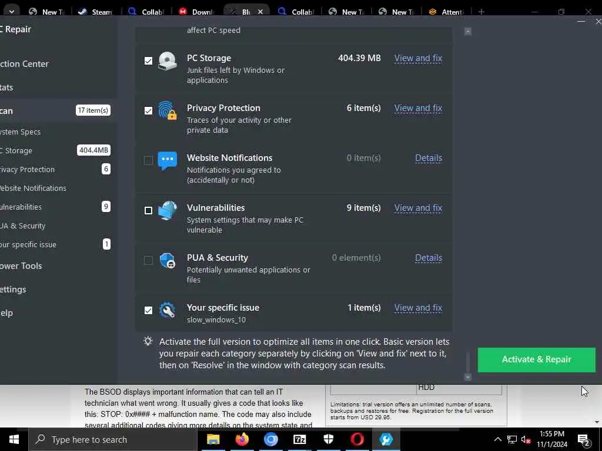Screen dimensions: 602x451
Task: Click the muted volume tray icon
Action: pos(526,440)
